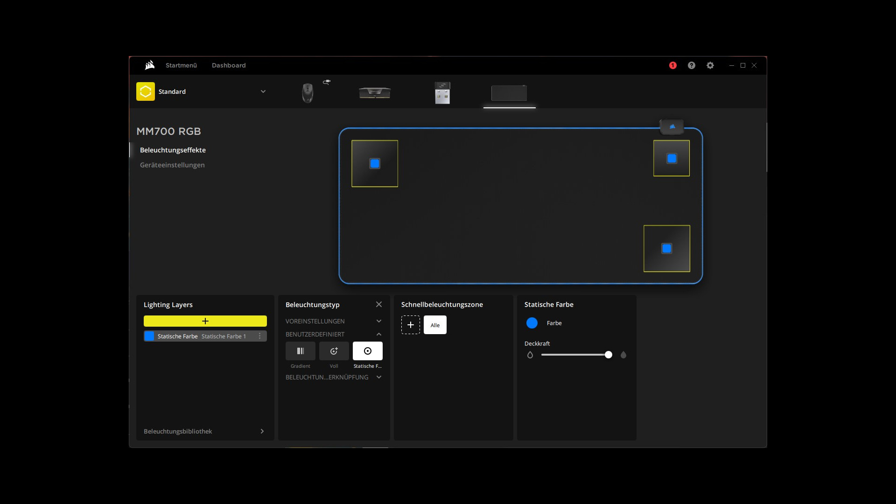
Task: Select the Statische Farbe lighting type
Action: click(x=367, y=351)
